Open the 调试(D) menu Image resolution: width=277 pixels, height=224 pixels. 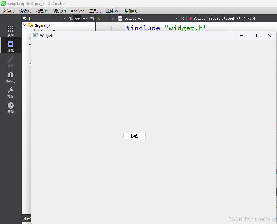60,11
